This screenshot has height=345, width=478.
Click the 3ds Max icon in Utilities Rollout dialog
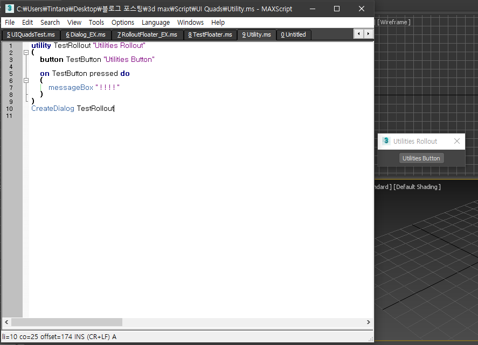(x=386, y=140)
